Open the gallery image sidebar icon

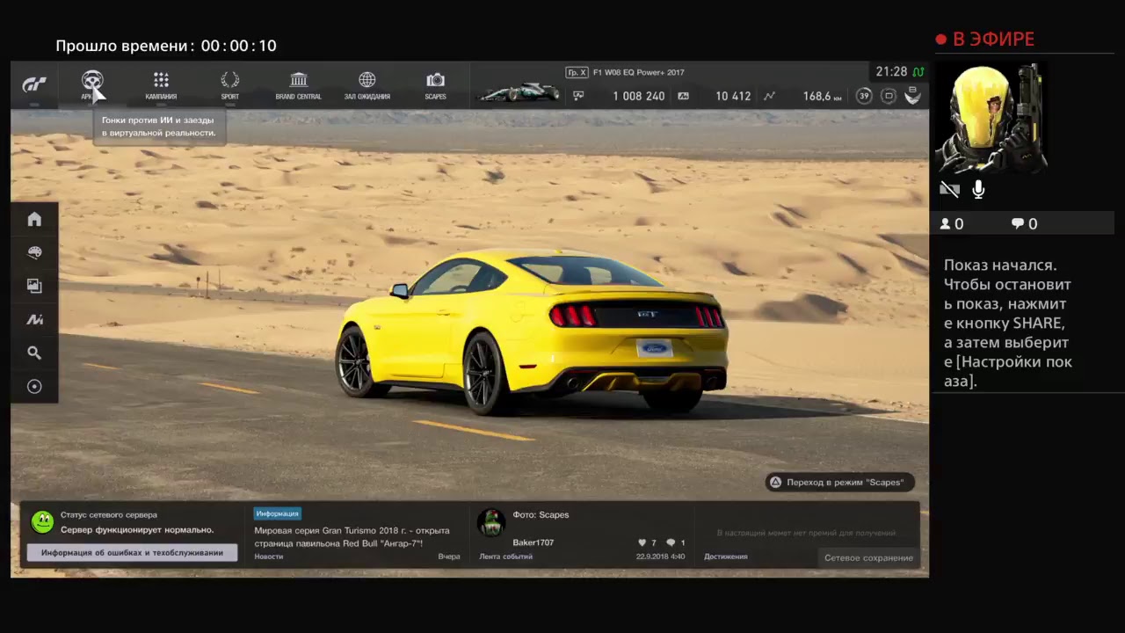pyautogui.click(x=34, y=286)
